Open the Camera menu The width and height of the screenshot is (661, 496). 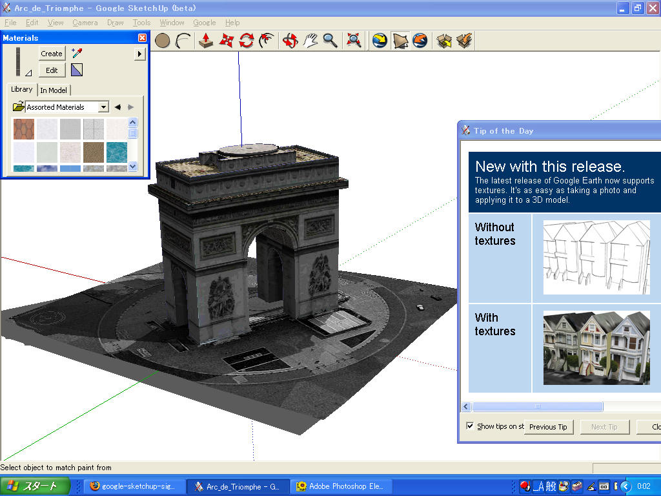[x=85, y=23]
